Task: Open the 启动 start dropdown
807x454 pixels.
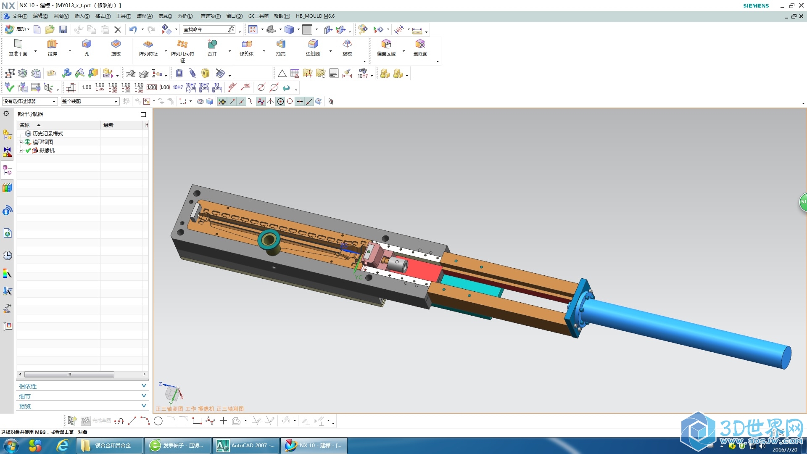Action: coord(17,29)
